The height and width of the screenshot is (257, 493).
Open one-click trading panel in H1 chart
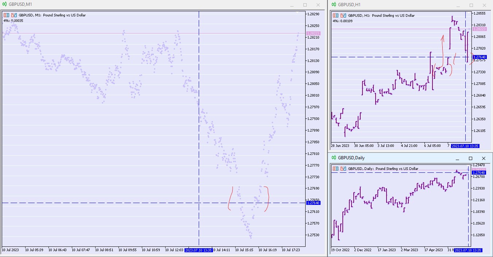click(x=335, y=16)
